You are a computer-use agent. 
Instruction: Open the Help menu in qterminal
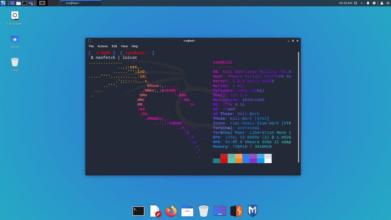(135, 46)
